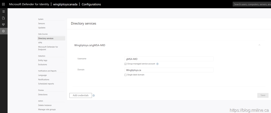This screenshot has width=271, height=113.
Task: Toggle Group managed service account checkbox
Action: [x=125, y=64]
